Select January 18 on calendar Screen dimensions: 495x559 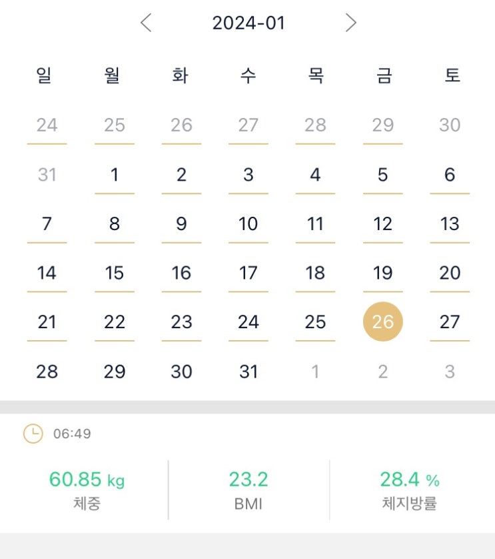click(x=315, y=273)
